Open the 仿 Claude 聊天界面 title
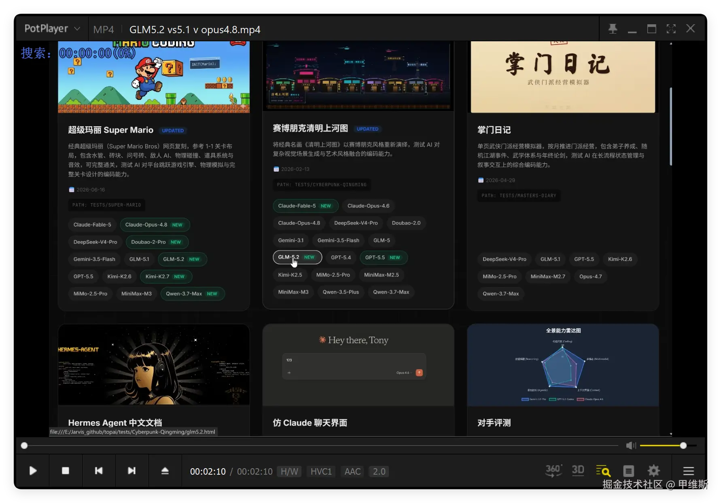This screenshot has width=721, height=503. (310, 423)
